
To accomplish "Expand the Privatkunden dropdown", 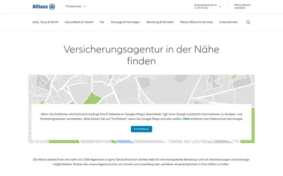I will pyautogui.click(x=75, y=6).
